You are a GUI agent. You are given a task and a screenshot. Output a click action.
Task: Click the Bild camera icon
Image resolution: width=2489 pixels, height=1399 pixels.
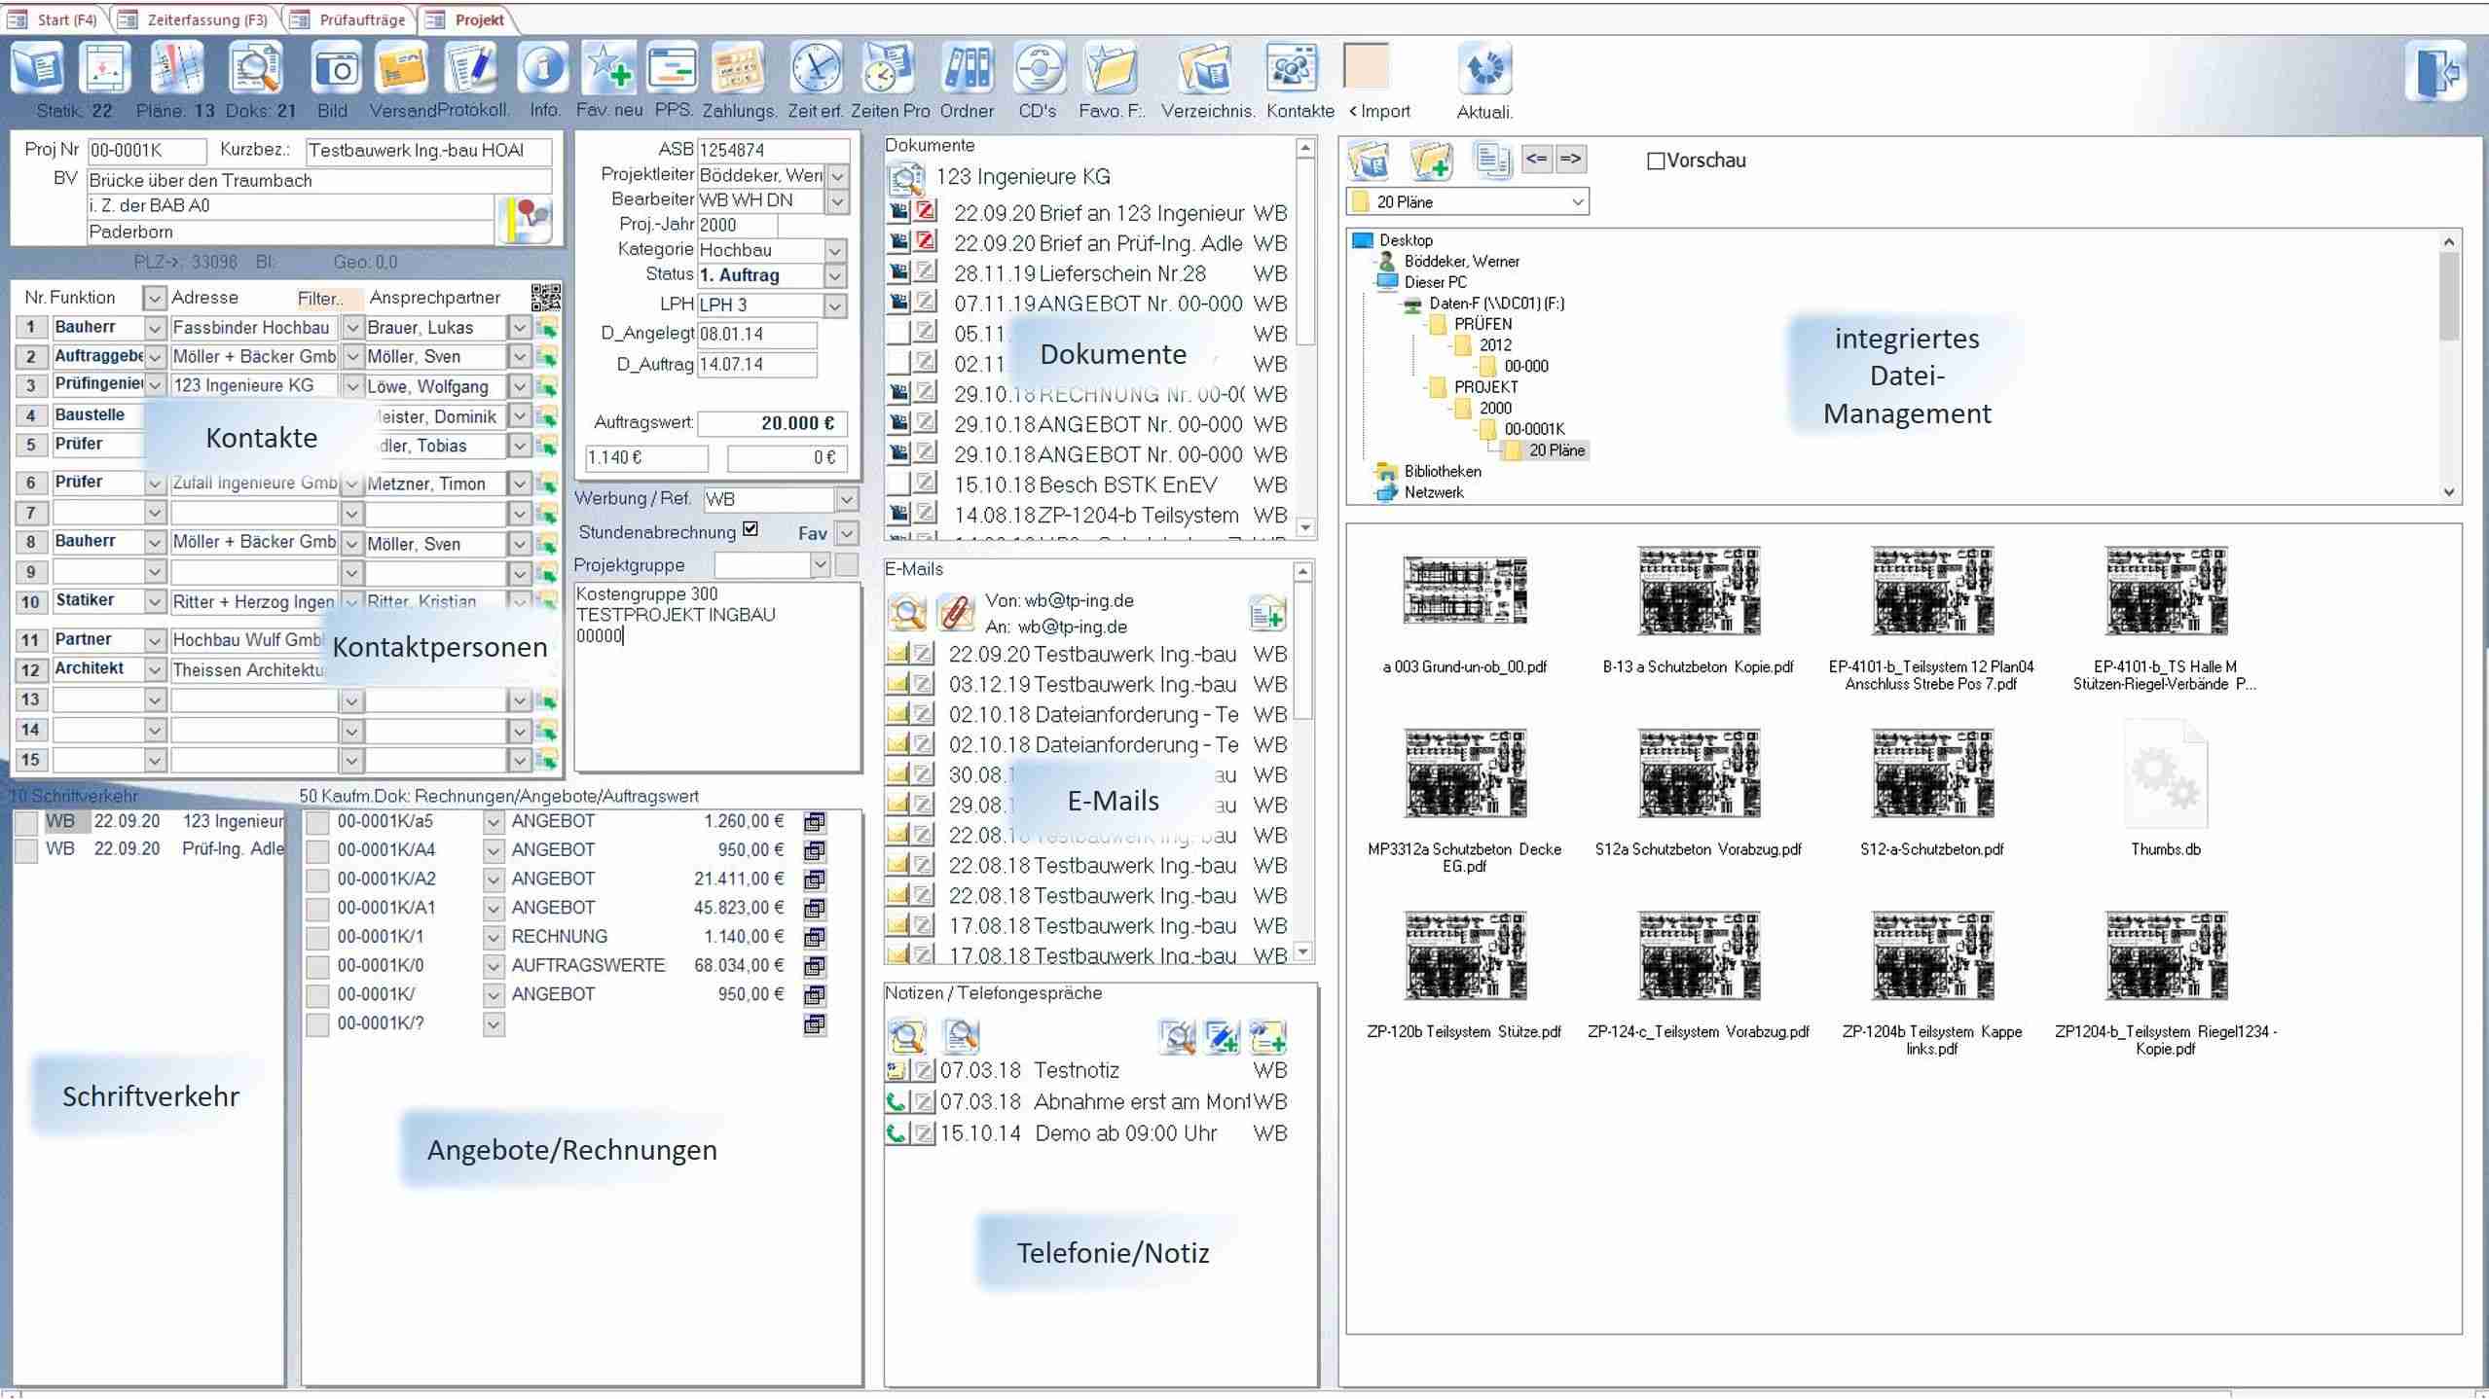[x=335, y=70]
